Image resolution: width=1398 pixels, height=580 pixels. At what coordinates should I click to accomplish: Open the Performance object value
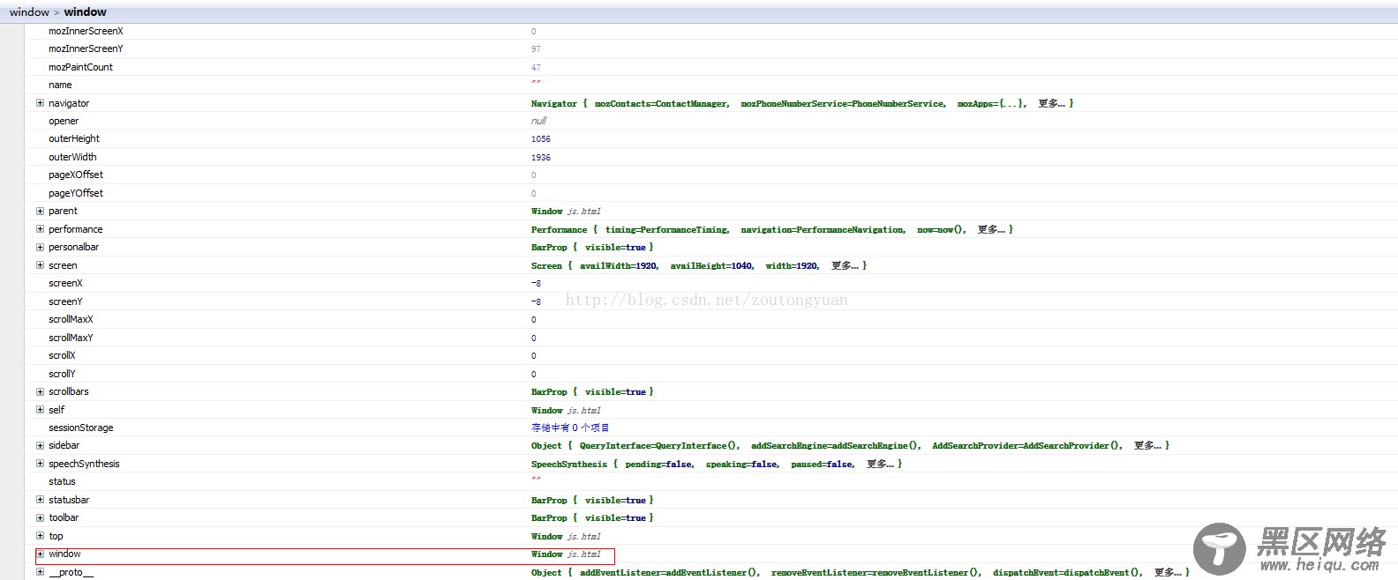click(771, 230)
